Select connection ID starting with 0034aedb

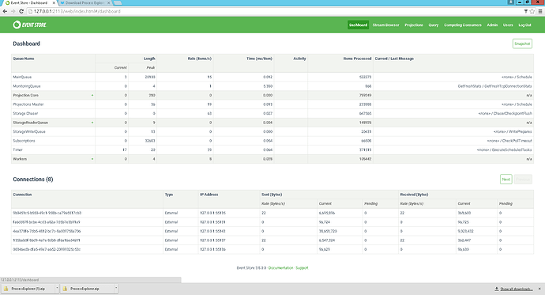pyautogui.click(x=47, y=249)
